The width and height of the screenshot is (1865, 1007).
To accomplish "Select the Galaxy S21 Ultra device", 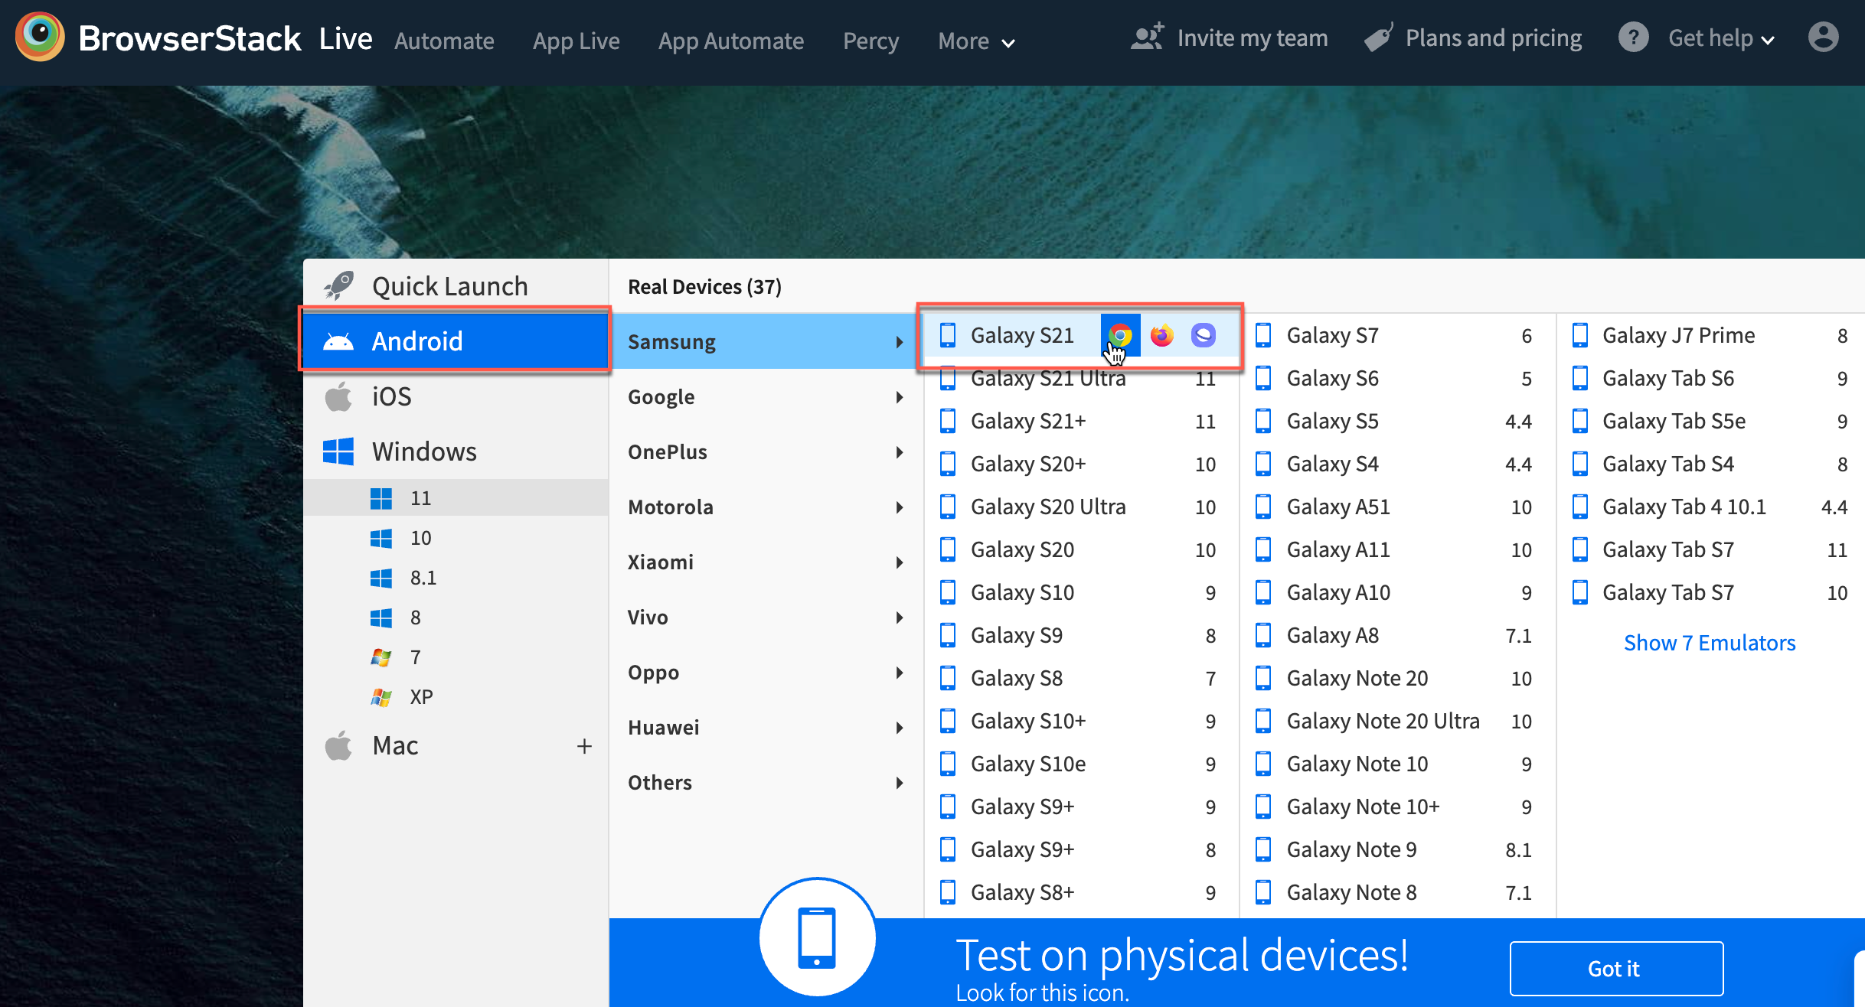I will click(x=1081, y=378).
